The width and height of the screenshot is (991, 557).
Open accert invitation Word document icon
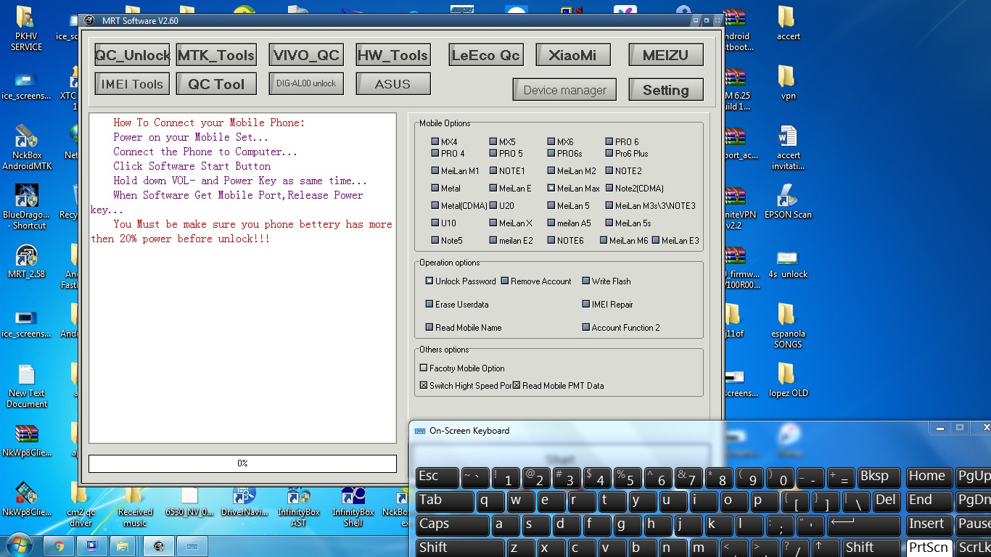(x=788, y=148)
